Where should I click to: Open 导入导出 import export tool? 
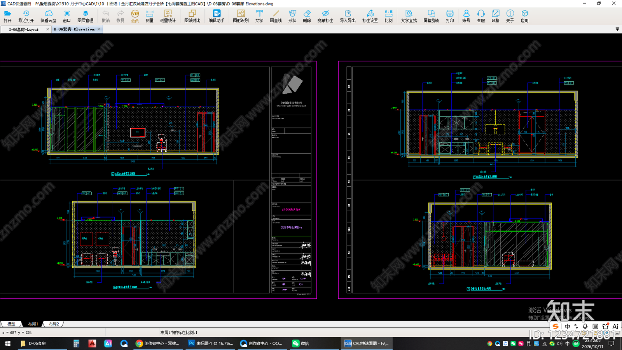[x=348, y=16]
